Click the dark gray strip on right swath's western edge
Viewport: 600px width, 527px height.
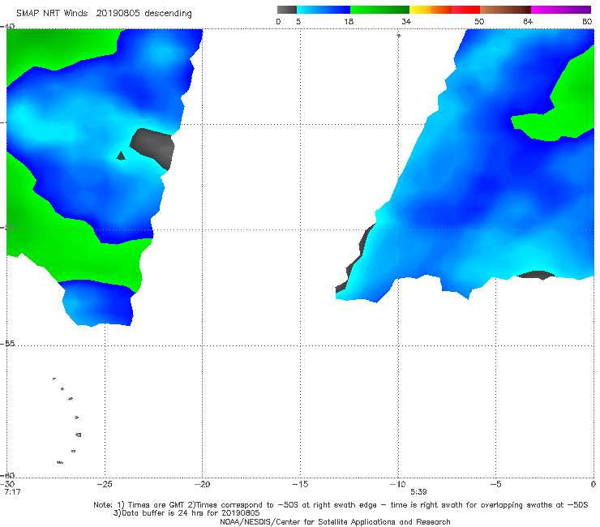(x=354, y=260)
